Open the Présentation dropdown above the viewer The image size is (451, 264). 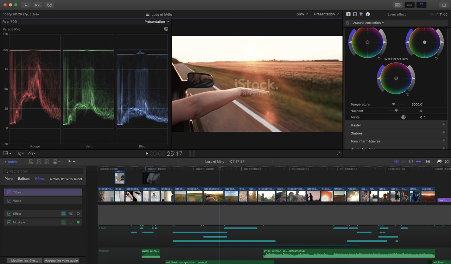326,14
